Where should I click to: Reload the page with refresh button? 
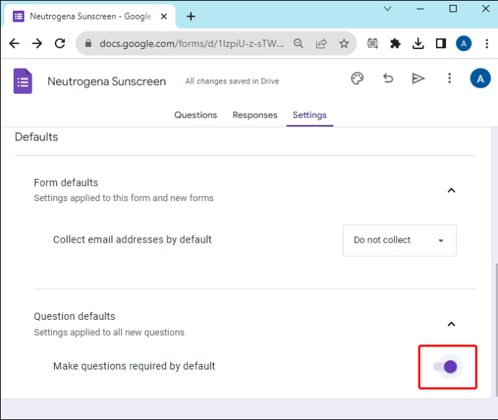tap(60, 43)
